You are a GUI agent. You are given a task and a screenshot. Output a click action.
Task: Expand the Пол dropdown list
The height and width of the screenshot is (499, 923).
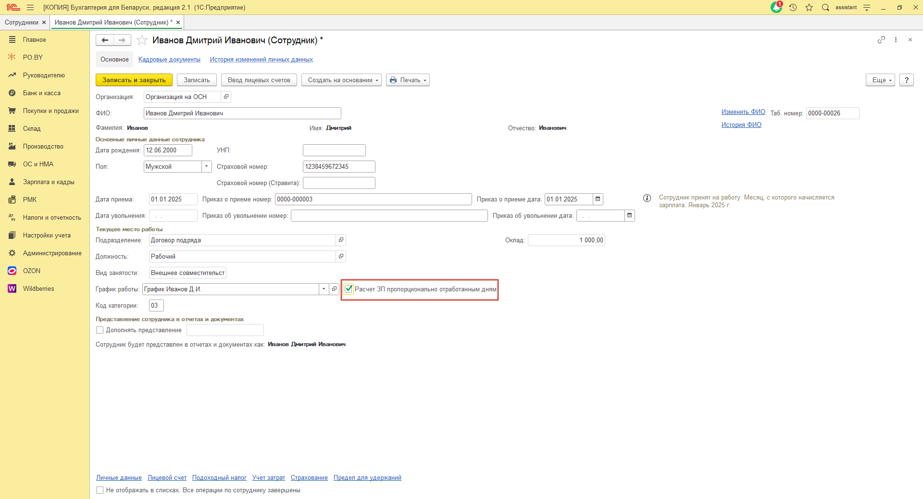pos(207,166)
